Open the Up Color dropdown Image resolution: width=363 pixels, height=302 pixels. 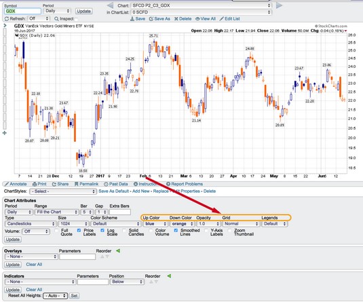click(x=155, y=224)
